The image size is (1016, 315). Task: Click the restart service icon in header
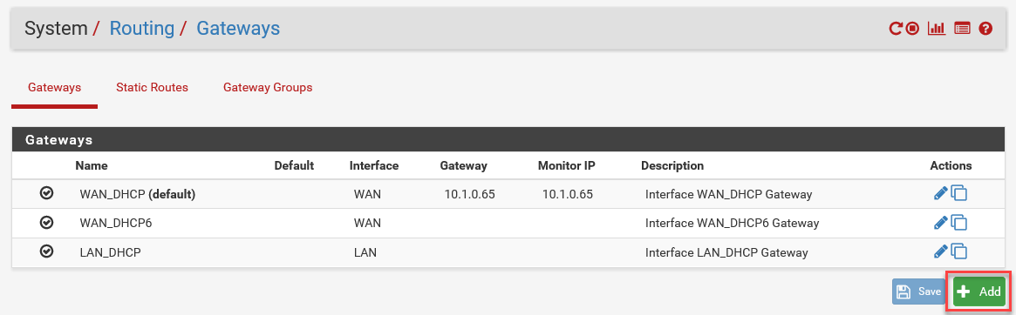click(895, 29)
